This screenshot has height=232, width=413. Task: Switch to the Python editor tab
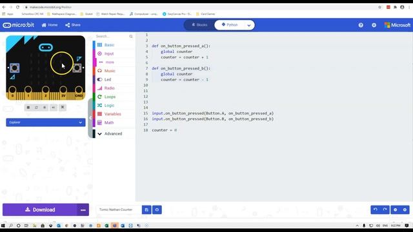[x=230, y=25]
